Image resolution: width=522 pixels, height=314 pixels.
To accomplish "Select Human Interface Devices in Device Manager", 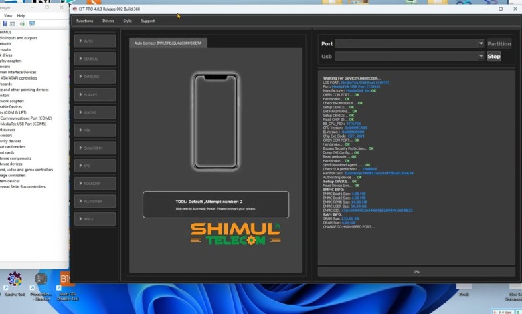I will [x=18, y=72].
